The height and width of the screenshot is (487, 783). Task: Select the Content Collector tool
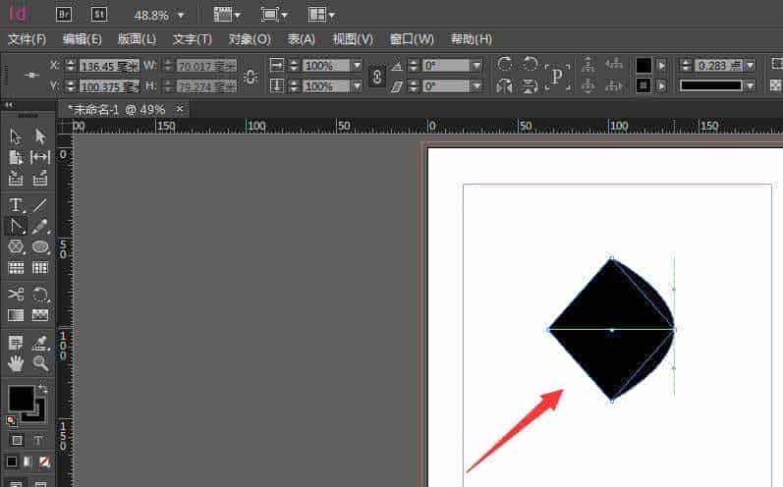(x=16, y=178)
